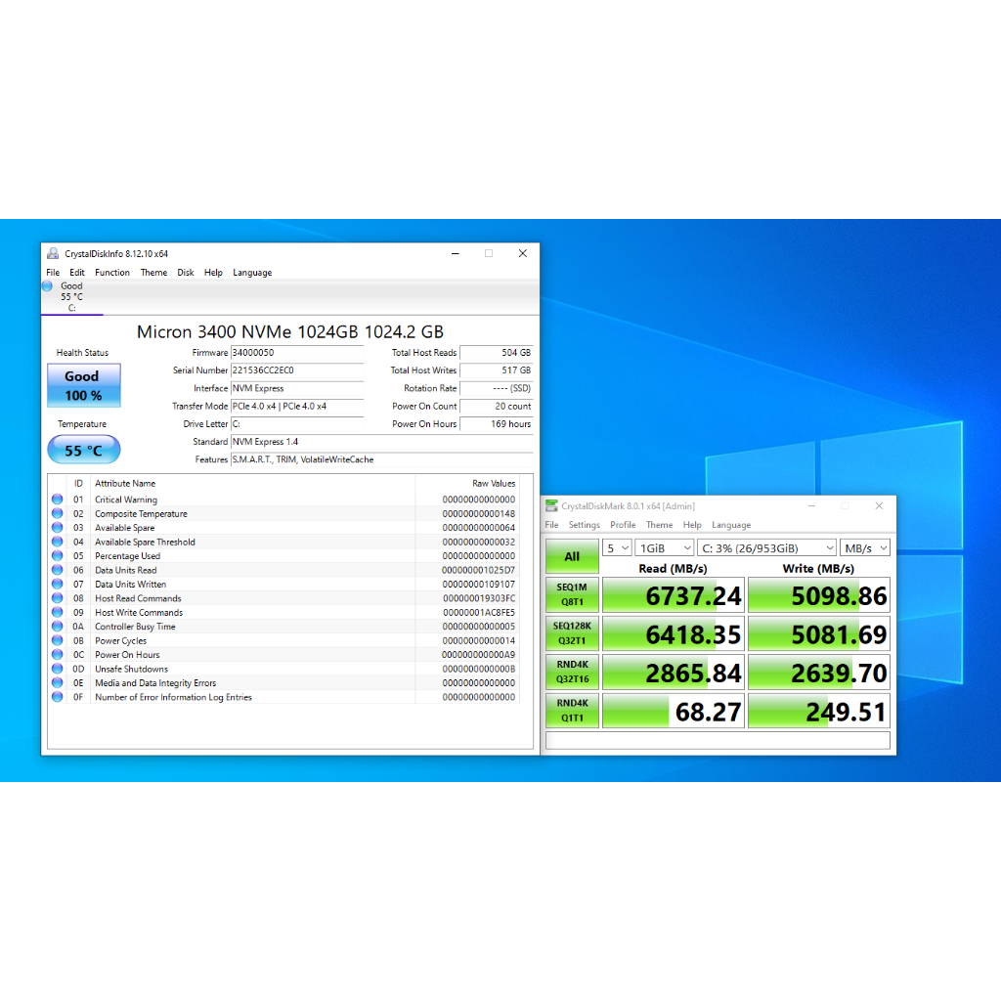Open the Profile menu in CrystalDiskMark

tap(623, 525)
